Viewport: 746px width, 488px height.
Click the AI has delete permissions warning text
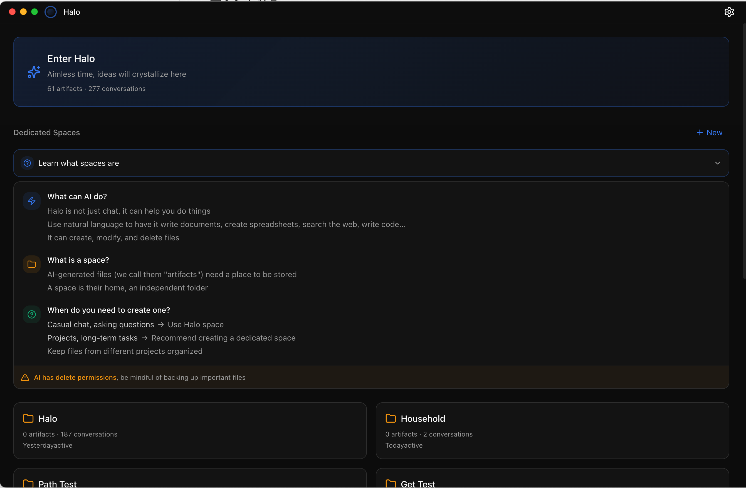coord(75,378)
